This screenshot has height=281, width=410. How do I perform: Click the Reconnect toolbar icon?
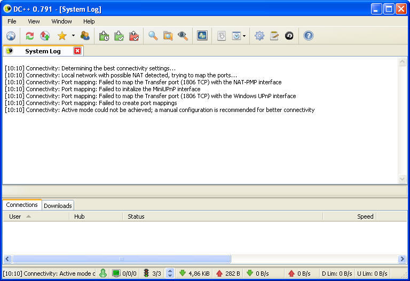[x=30, y=36]
